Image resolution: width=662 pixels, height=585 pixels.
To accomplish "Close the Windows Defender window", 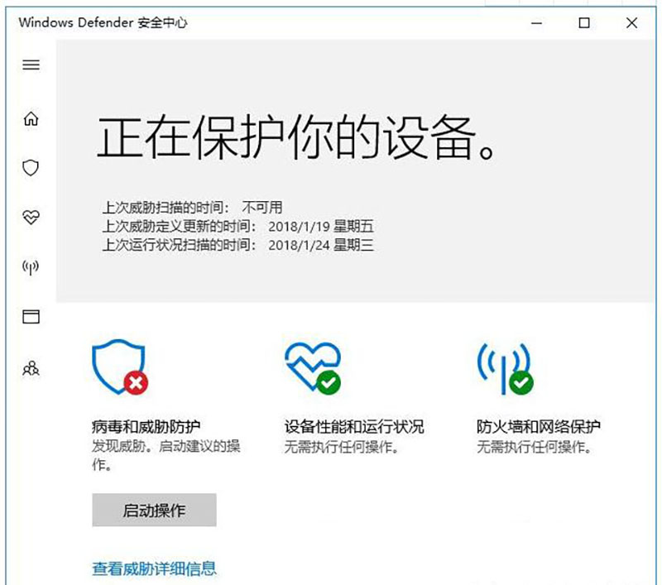I will click(x=631, y=23).
